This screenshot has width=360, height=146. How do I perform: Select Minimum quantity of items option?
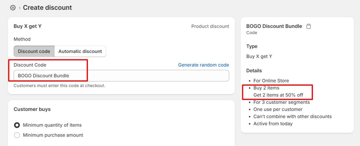coord(17,125)
